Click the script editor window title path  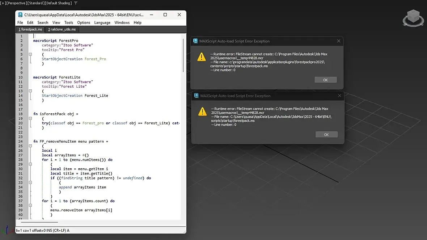84,15
